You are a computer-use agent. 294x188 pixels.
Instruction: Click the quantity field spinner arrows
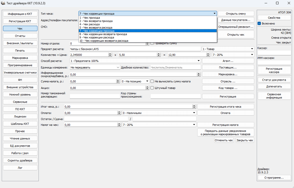click(110, 55)
